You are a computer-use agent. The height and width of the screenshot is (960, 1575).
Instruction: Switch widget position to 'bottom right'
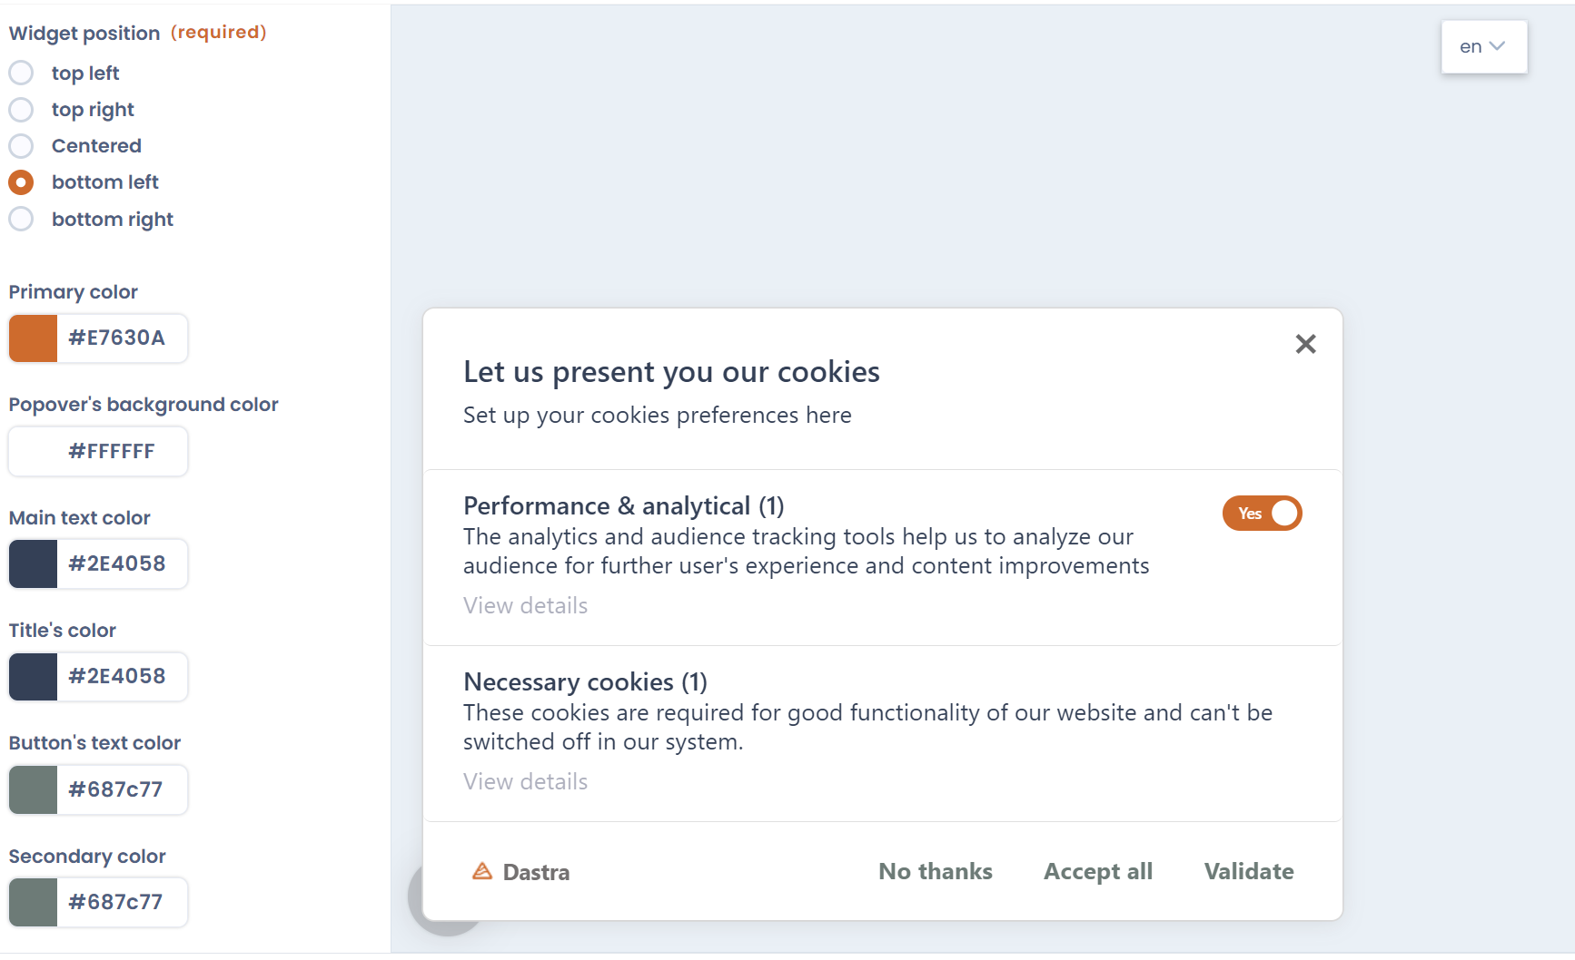tap(21, 219)
